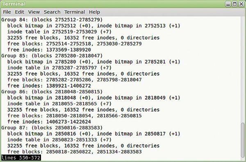Click 'free inodes: 1389921-1406272' line
Image resolution: width=246 pixels, height=162 pixels.
coord(49,86)
